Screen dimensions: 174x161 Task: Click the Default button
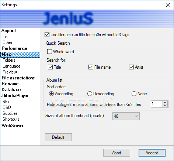click(58, 137)
